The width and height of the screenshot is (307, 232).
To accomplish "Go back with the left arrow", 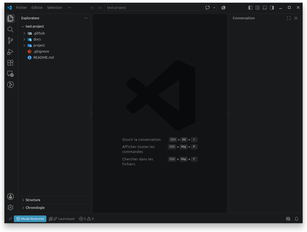I will tap(93, 8).
